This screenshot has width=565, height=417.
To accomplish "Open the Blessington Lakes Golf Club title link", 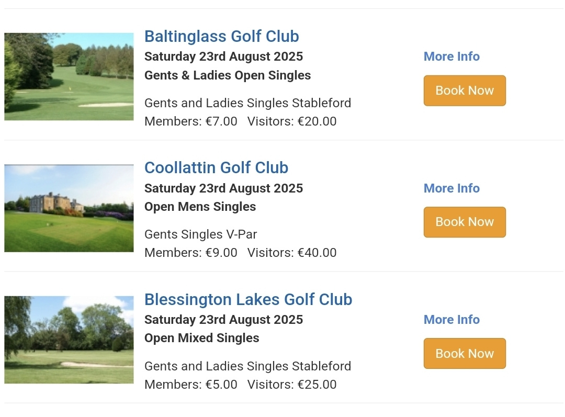I will (x=248, y=299).
